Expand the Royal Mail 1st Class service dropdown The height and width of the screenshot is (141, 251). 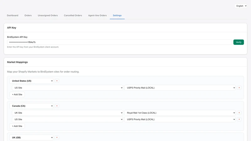(180, 113)
